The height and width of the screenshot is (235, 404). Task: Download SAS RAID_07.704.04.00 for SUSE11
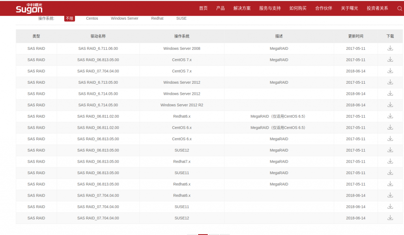[390, 207]
